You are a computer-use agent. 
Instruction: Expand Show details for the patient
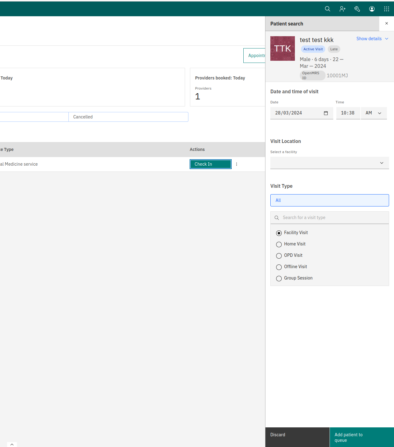(372, 39)
